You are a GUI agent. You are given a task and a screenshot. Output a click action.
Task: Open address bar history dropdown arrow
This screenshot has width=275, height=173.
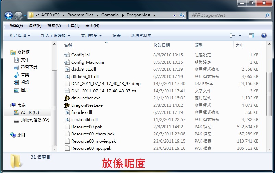point(174,15)
